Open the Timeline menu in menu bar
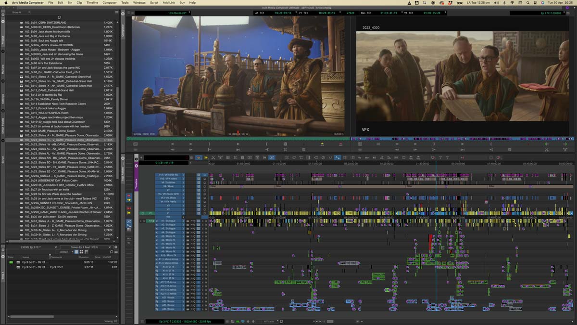This screenshot has height=325, width=577. pyautogui.click(x=92, y=3)
